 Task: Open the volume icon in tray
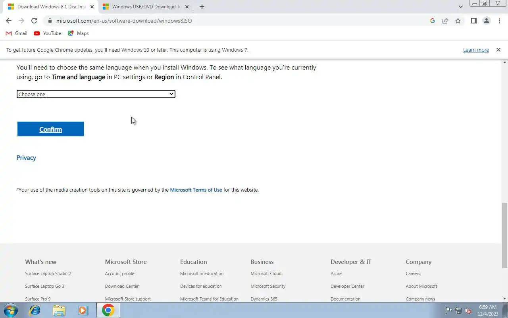[x=468, y=310]
